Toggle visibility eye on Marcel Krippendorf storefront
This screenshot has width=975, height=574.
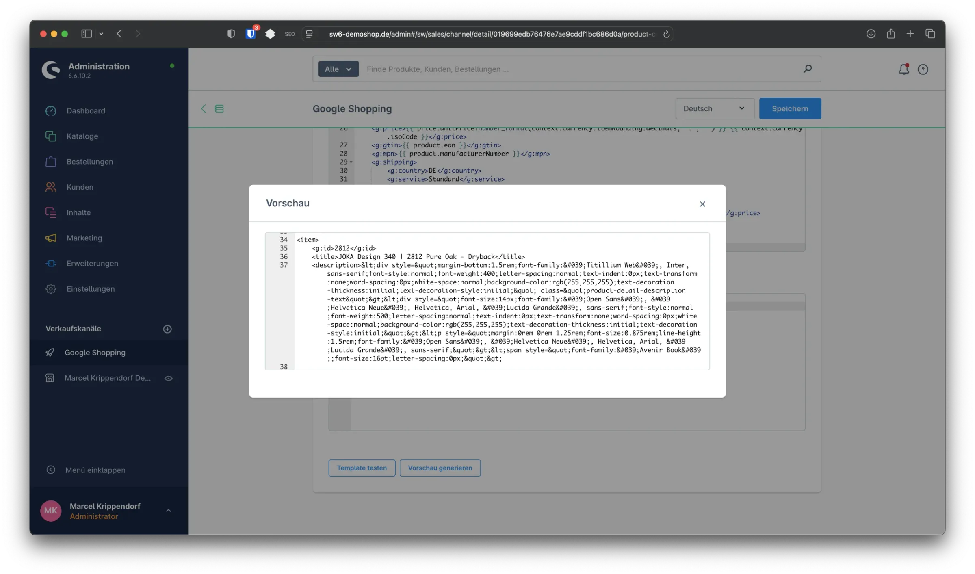(x=168, y=378)
